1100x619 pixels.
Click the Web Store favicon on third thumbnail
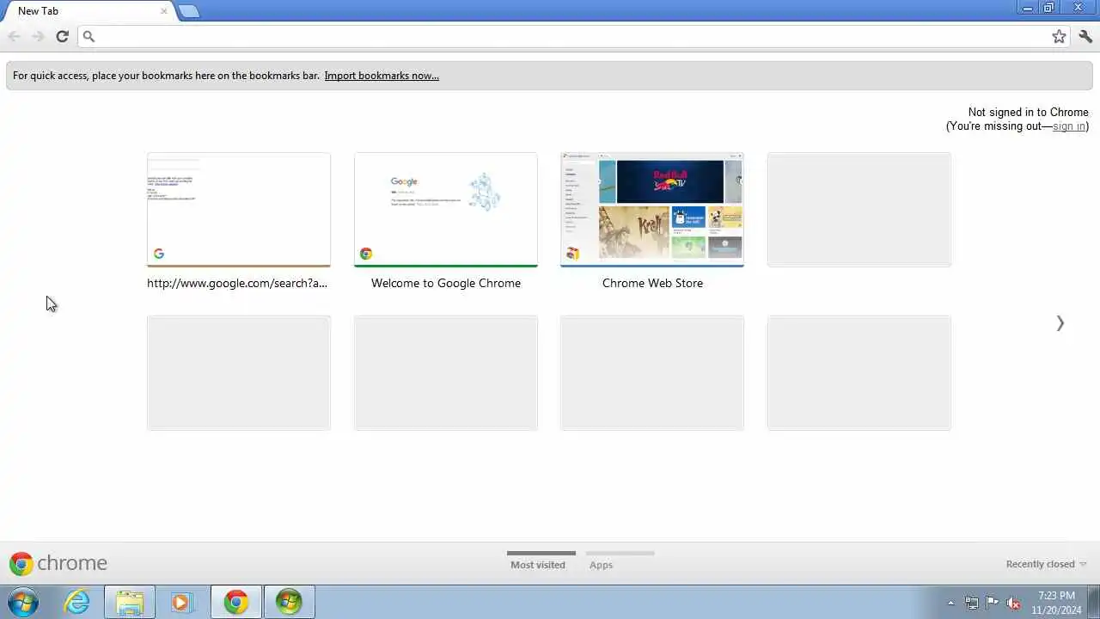572,254
